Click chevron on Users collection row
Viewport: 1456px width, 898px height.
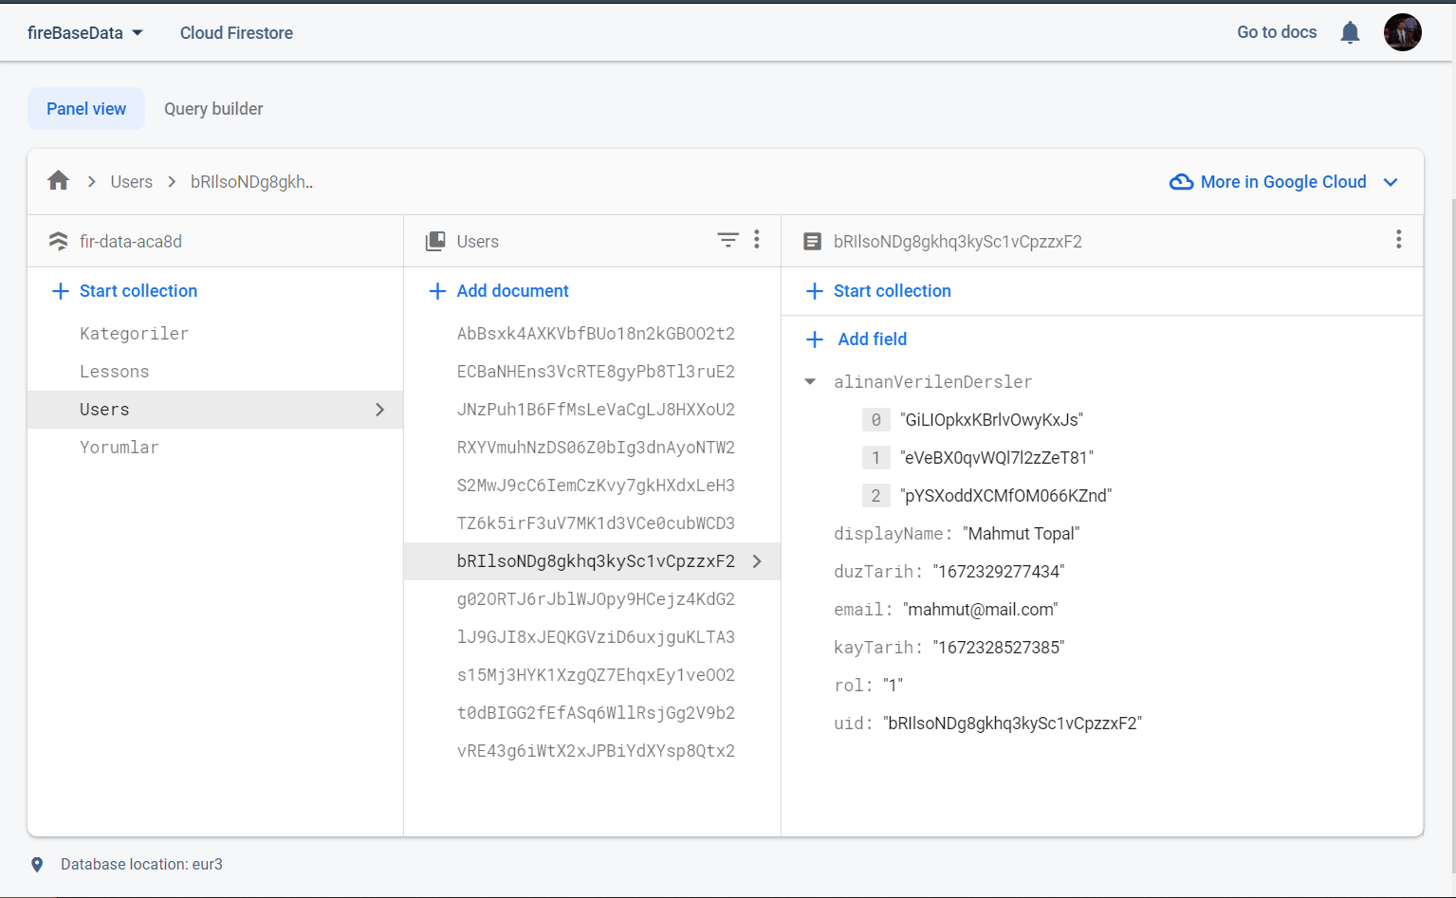[x=379, y=410]
